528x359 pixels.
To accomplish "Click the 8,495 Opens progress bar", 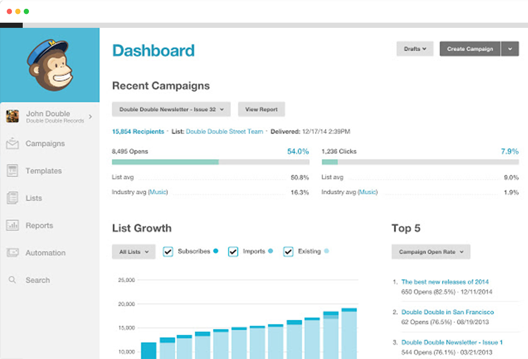I will click(210, 162).
